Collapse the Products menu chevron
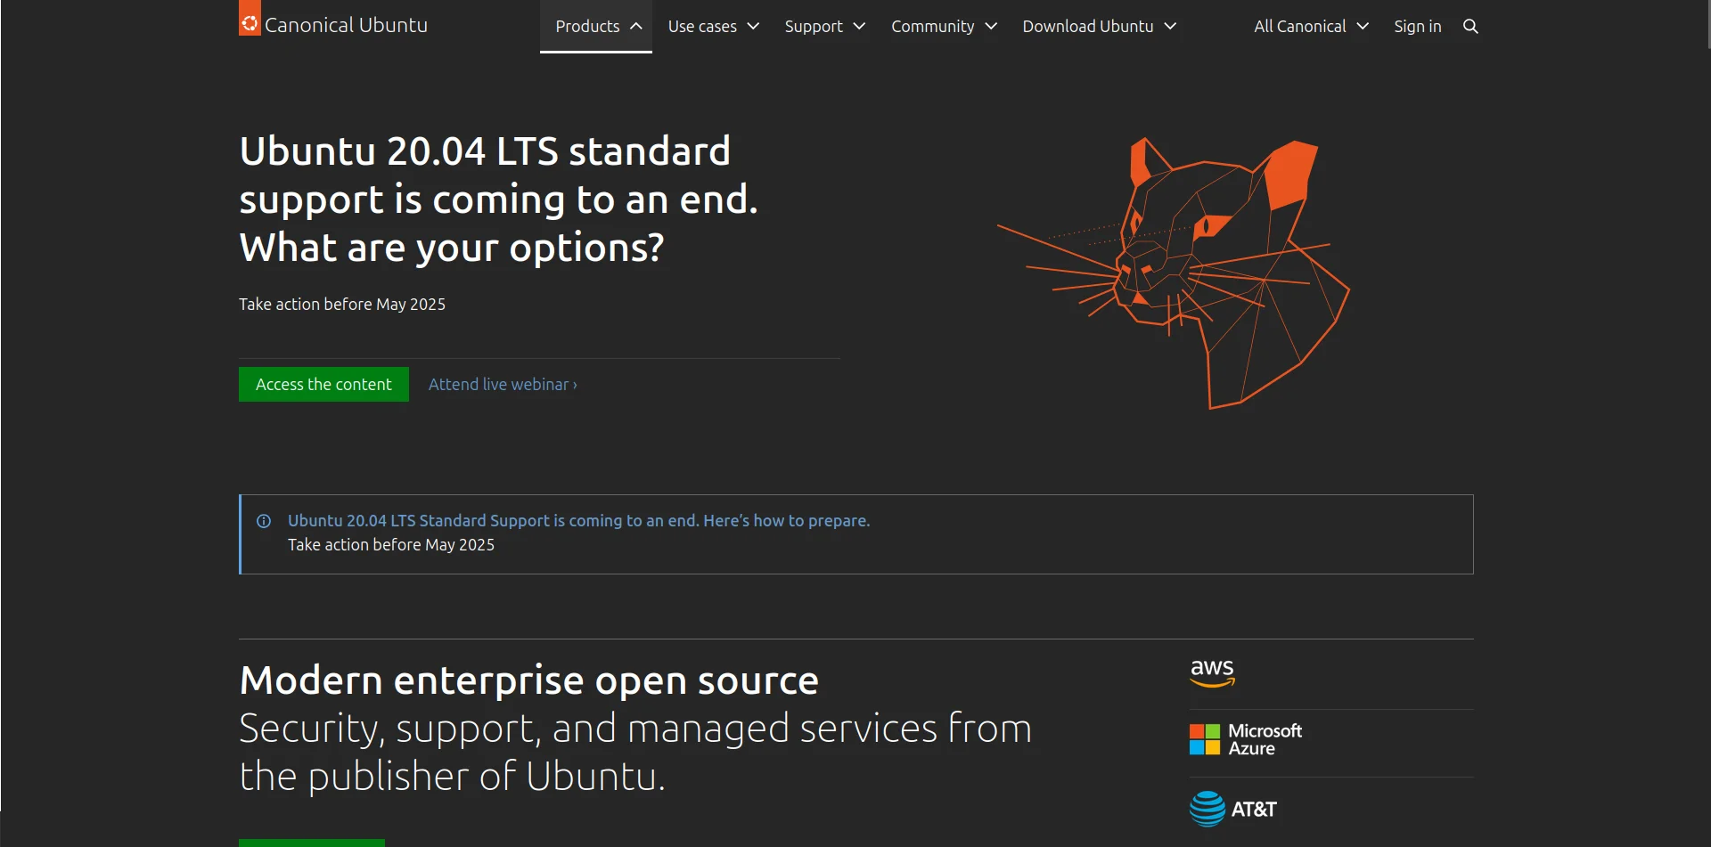Image resolution: width=1711 pixels, height=847 pixels. click(x=636, y=26)
